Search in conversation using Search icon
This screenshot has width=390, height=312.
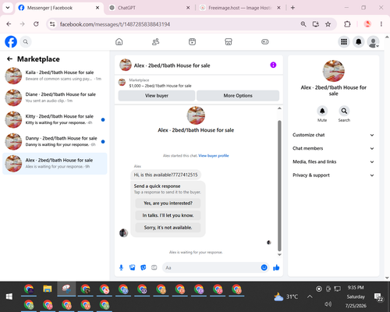click(x=344, y=111)
